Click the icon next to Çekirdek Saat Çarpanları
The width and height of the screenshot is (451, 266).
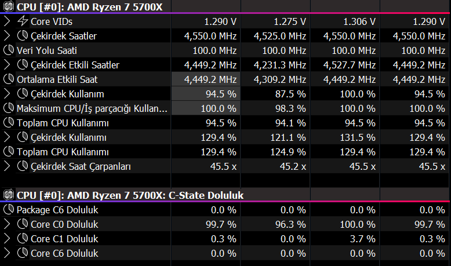pos(23,166)
